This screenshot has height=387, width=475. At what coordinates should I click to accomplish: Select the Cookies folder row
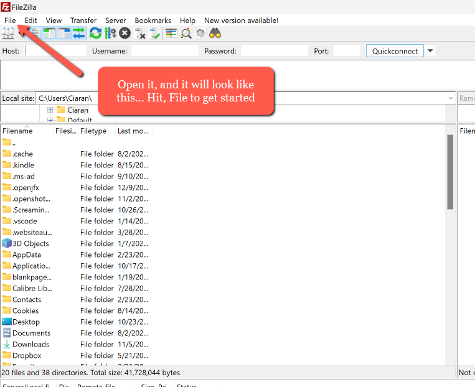pos(77,310)
